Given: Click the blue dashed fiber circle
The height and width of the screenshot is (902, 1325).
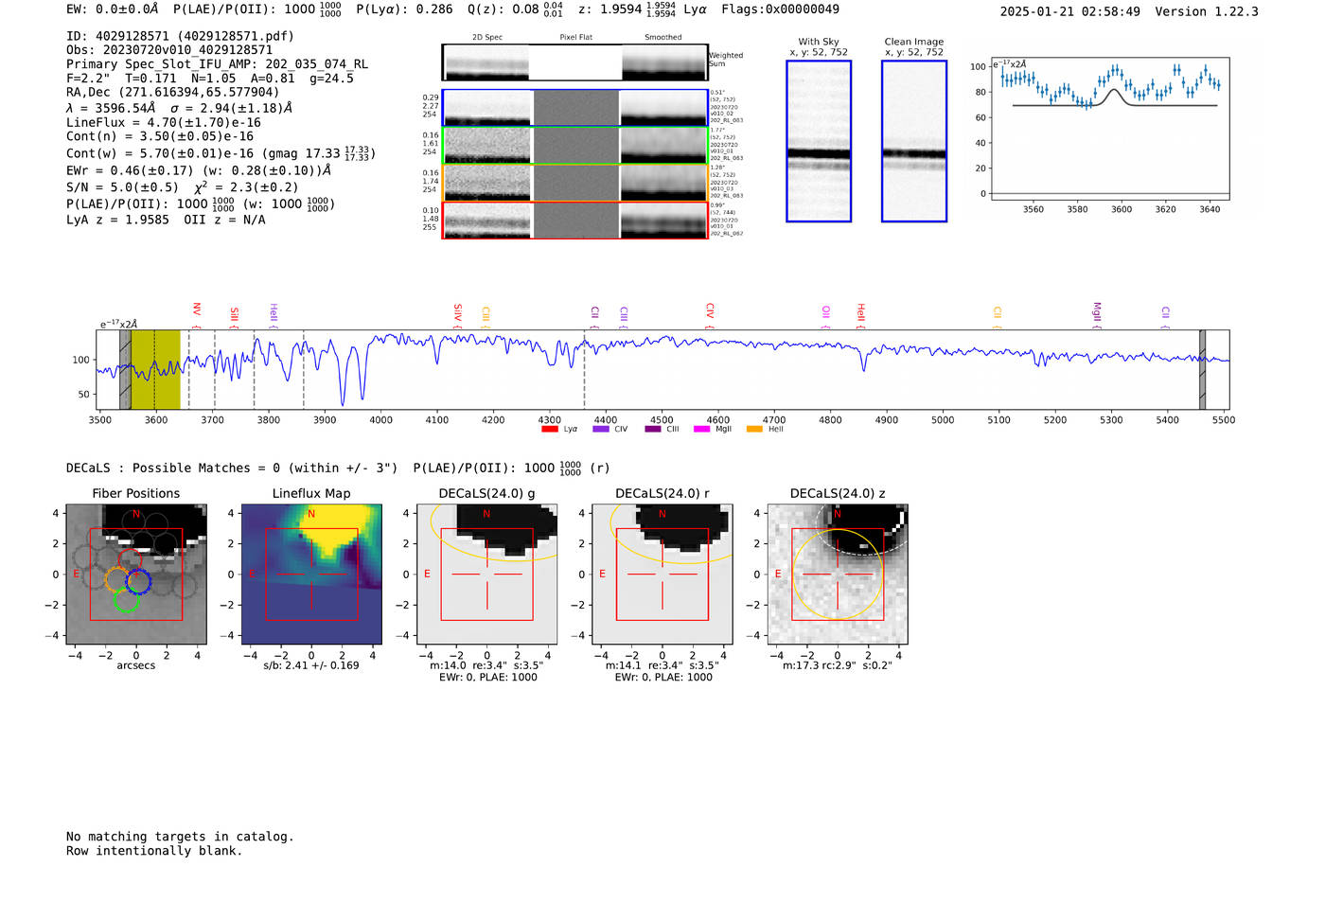Looking at the screenshot, I should (138, 581).
